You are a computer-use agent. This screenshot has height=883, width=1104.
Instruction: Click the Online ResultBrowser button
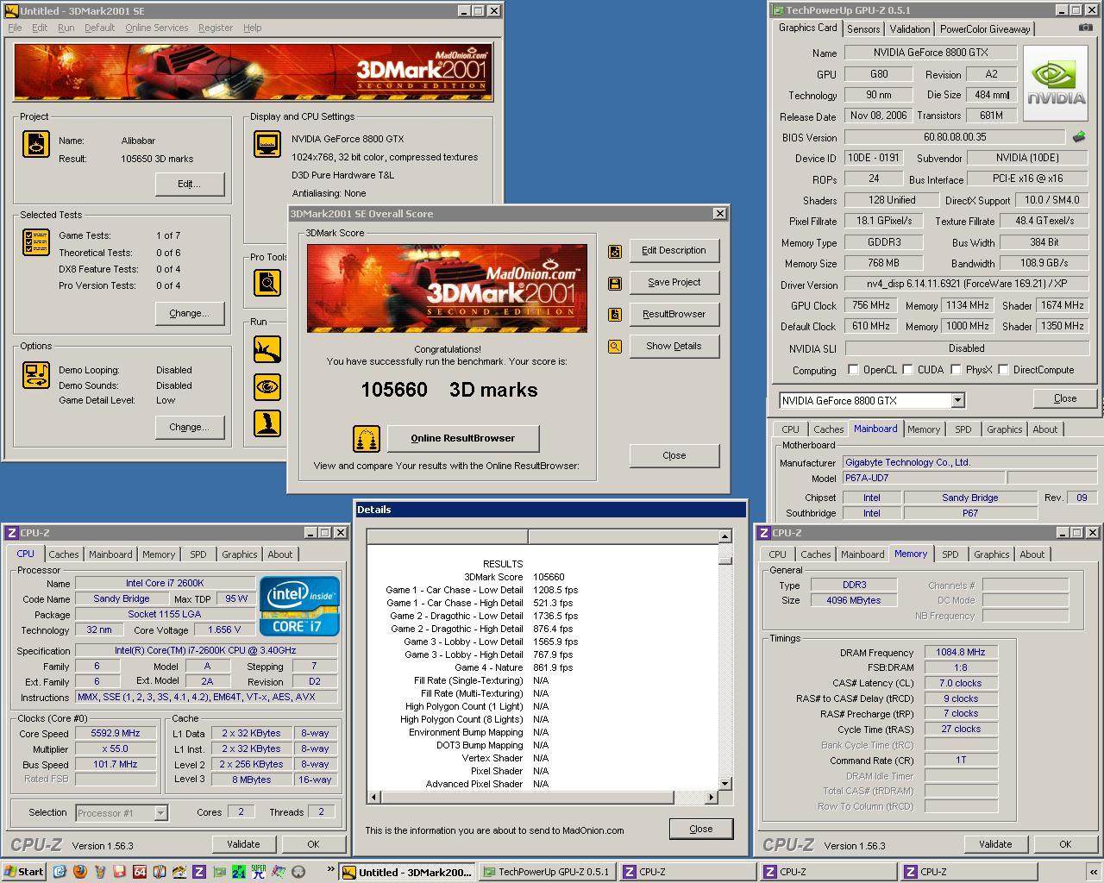[462, 438]
